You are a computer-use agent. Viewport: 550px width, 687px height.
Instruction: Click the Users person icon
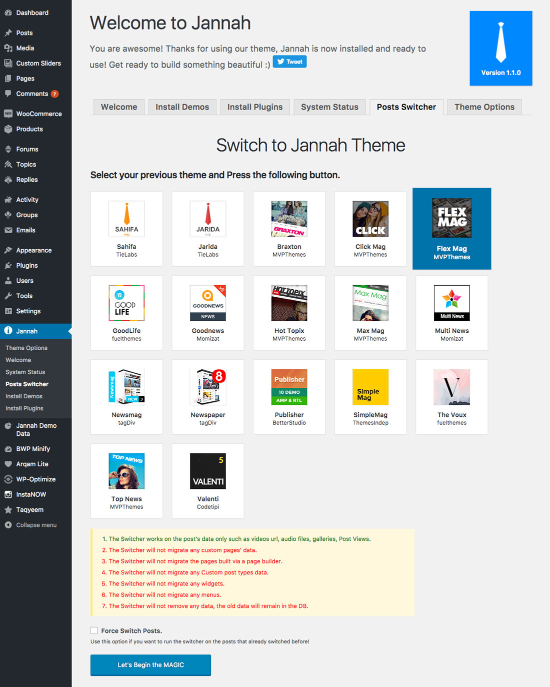click(x=8, y=281)
